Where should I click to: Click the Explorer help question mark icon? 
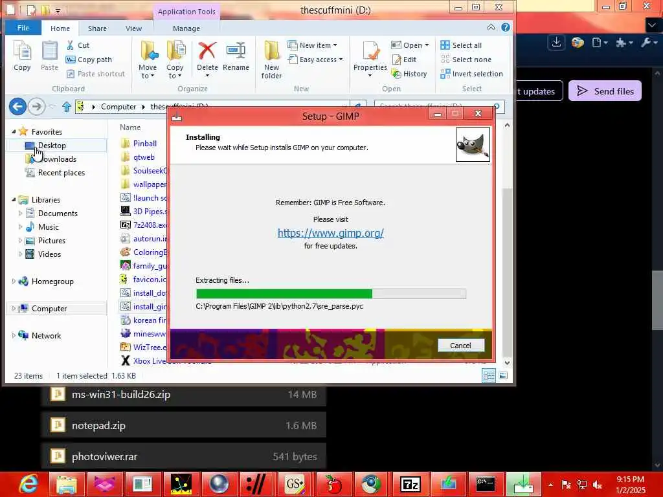pyautogui.click(x=505, y=27)
